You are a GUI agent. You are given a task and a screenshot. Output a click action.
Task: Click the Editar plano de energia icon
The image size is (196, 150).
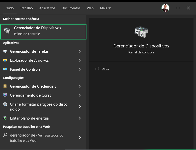pyautogui.click(x=5, y=118)
